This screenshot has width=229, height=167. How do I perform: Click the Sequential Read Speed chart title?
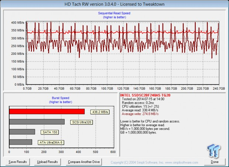[114, 13]
